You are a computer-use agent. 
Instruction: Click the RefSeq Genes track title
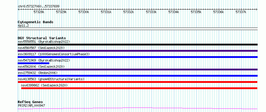(x=30, y=102)
